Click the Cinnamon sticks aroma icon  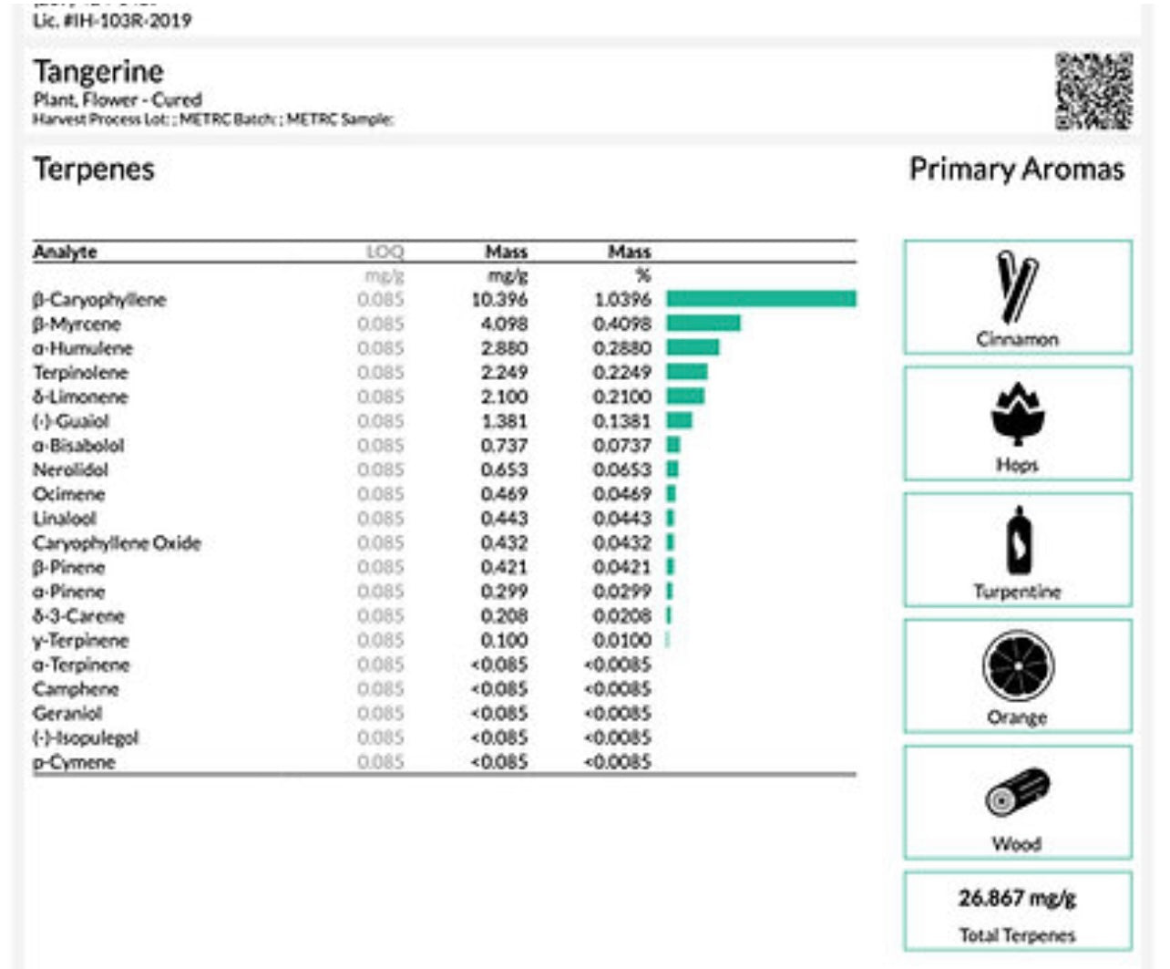coord(1017,286)
